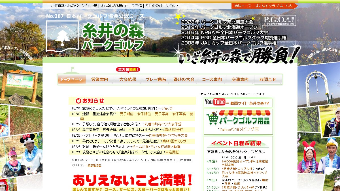This screenshot has height=191, width=340.
Task: Click the 全大会動画 red bubble badge
Action: pyautogui.click(x=128, y=70)
